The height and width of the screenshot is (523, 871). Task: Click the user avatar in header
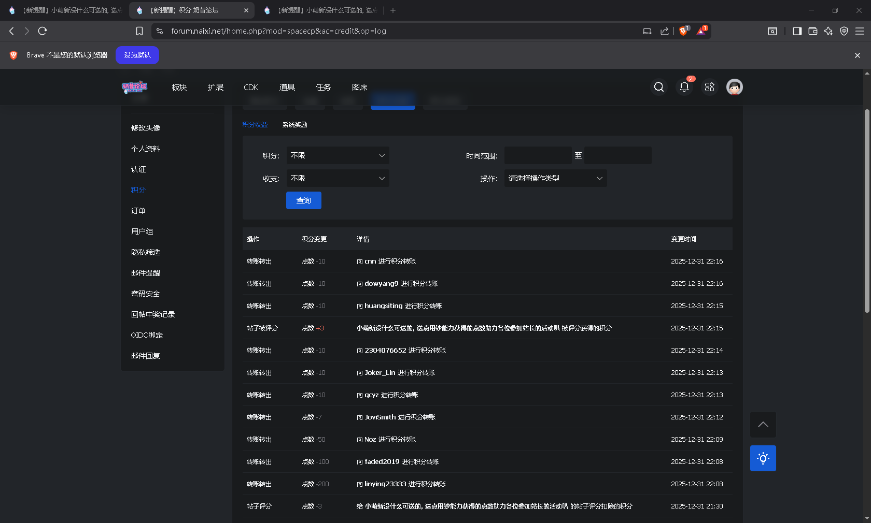tap(734, 87)
